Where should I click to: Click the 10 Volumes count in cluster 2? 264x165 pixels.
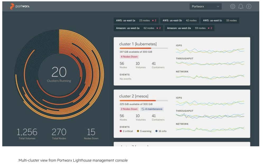[x=141, y=117]
